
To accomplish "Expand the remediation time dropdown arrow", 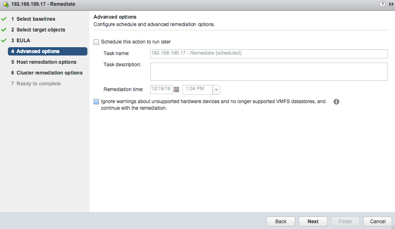I will [216, 90].
